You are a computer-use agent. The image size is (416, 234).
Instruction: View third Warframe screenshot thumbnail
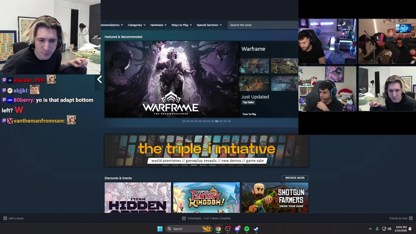coord(254,84)
